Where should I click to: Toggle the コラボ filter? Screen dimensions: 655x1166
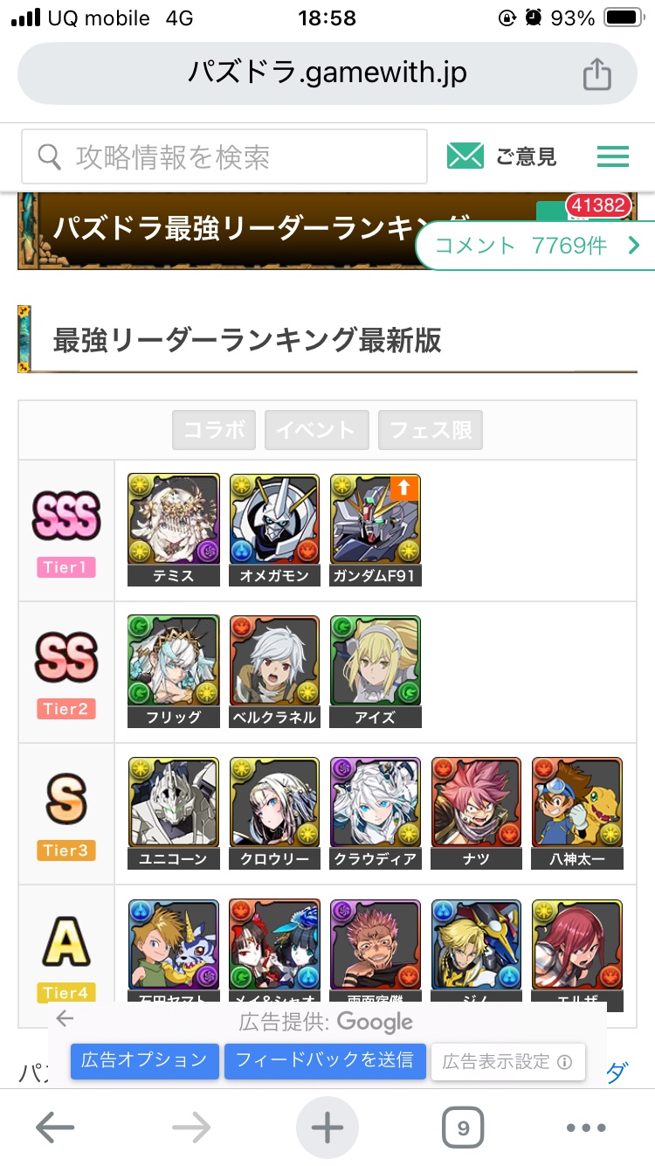[214, 430]
